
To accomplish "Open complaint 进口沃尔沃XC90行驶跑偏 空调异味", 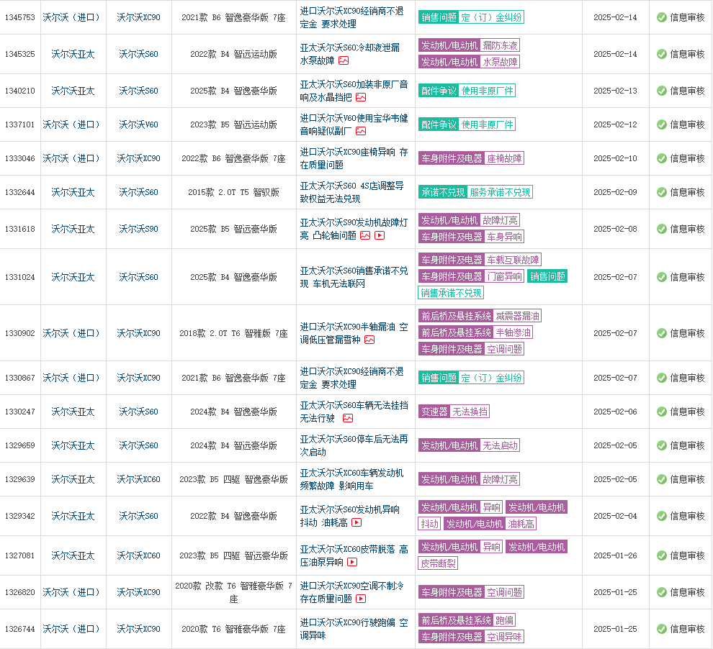I will coord(354,629).
